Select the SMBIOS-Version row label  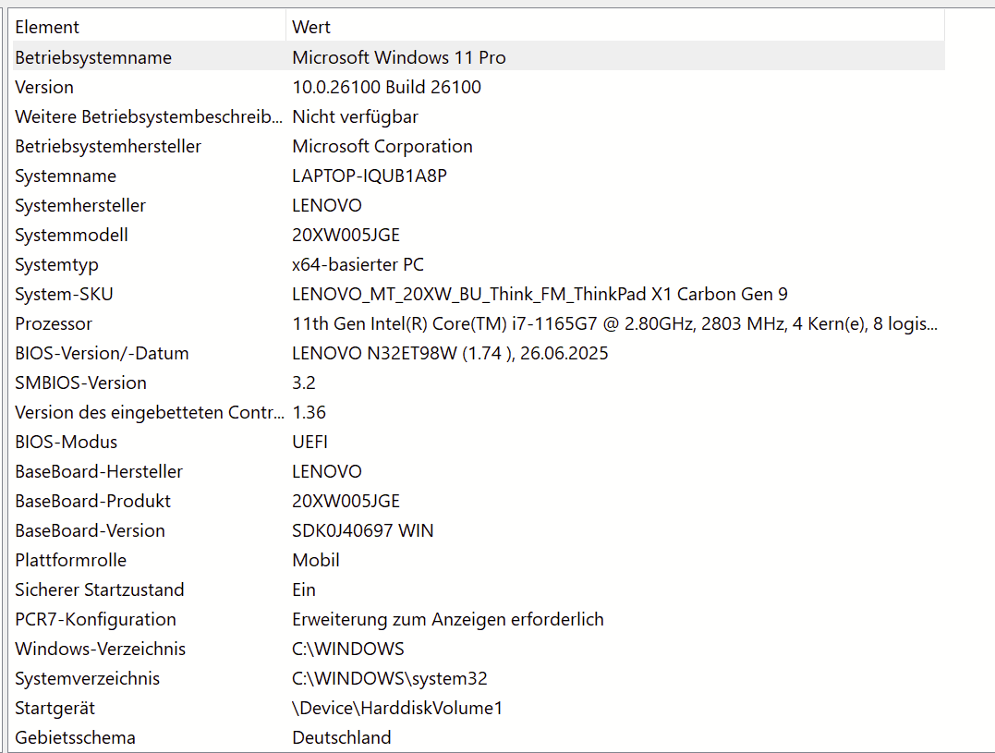[x=80, y=383]
